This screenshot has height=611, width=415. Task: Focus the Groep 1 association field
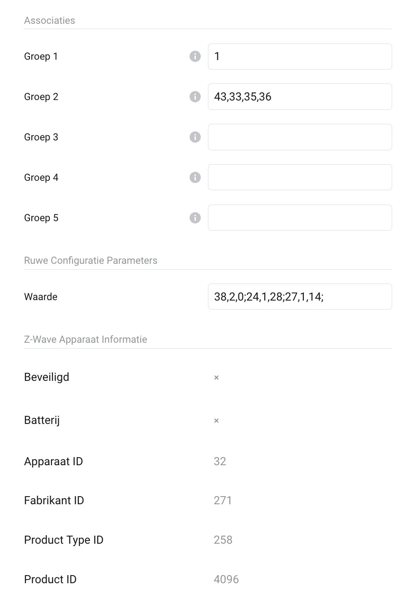coord(300,57)
